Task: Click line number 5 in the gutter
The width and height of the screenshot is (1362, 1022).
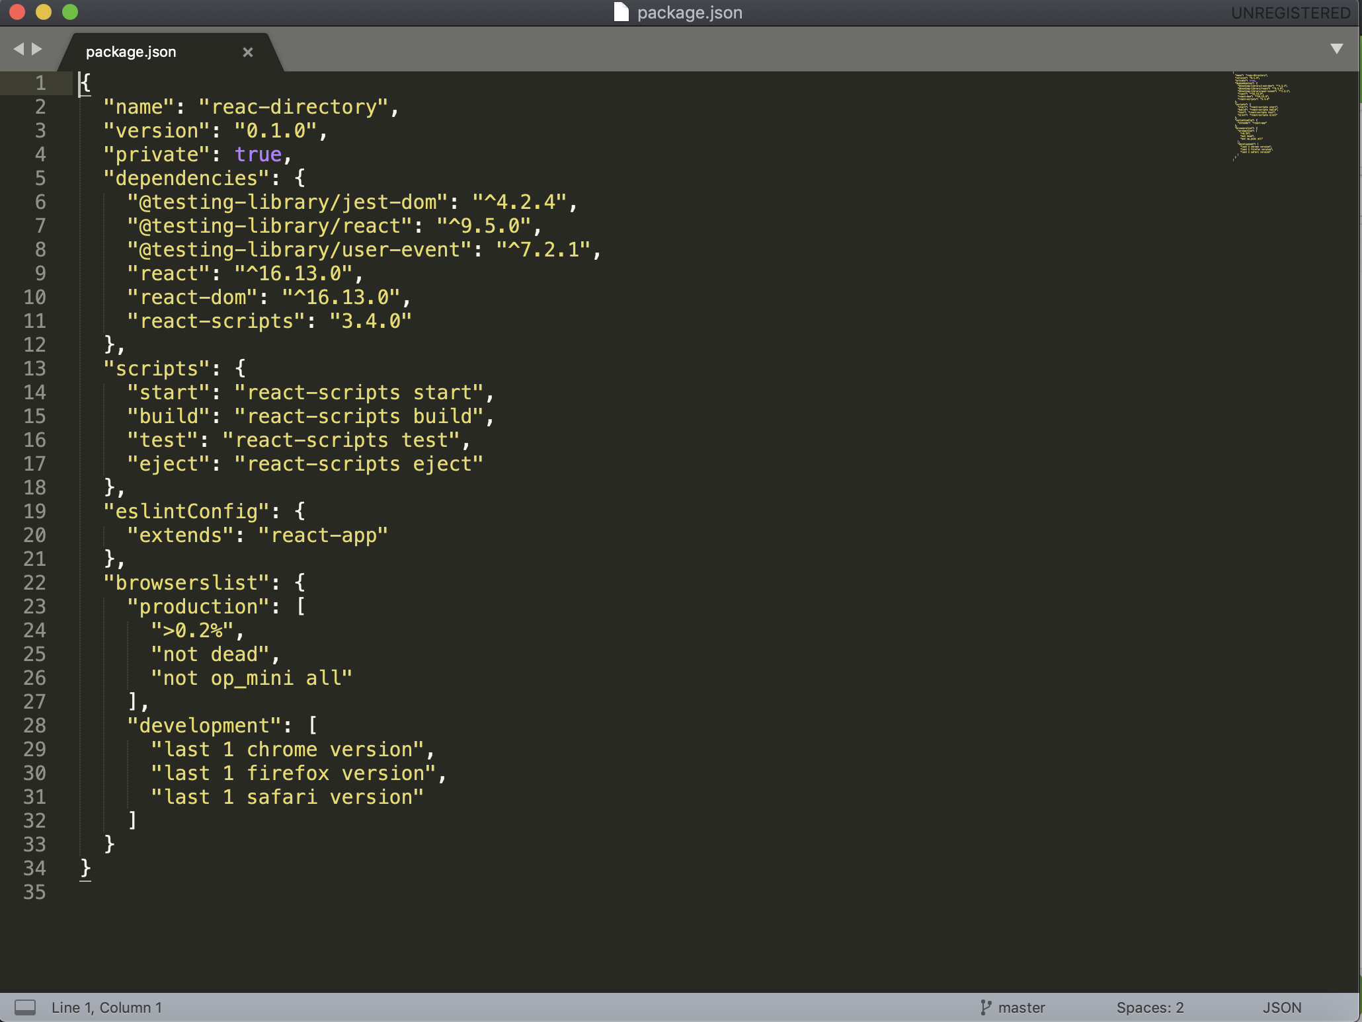Action: (40, 178)
